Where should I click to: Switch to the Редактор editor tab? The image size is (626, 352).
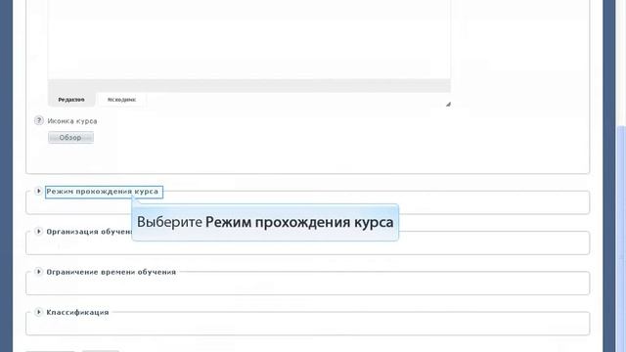[x=71, y=100]
